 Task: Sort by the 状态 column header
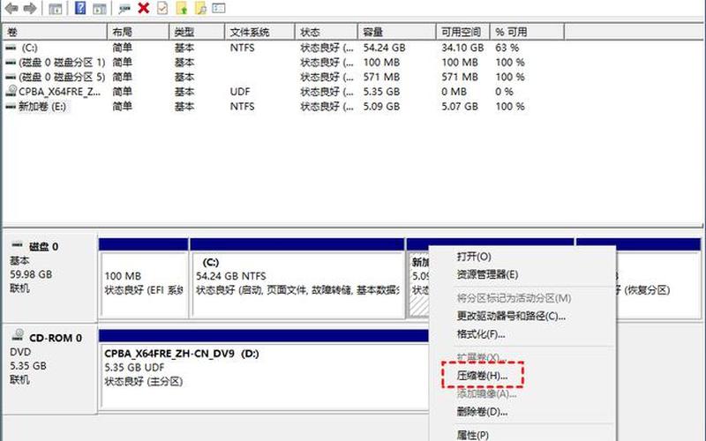pos(326,32)
